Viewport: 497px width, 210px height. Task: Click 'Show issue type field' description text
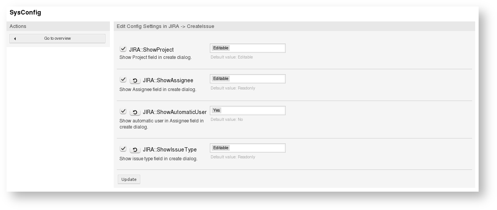click(x=159, y=159)
